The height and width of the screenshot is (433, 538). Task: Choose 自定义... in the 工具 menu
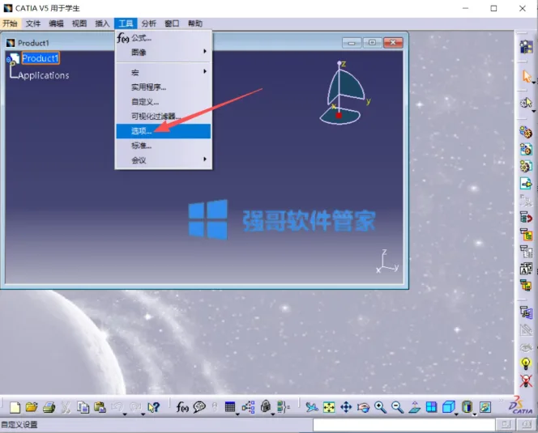164,102
